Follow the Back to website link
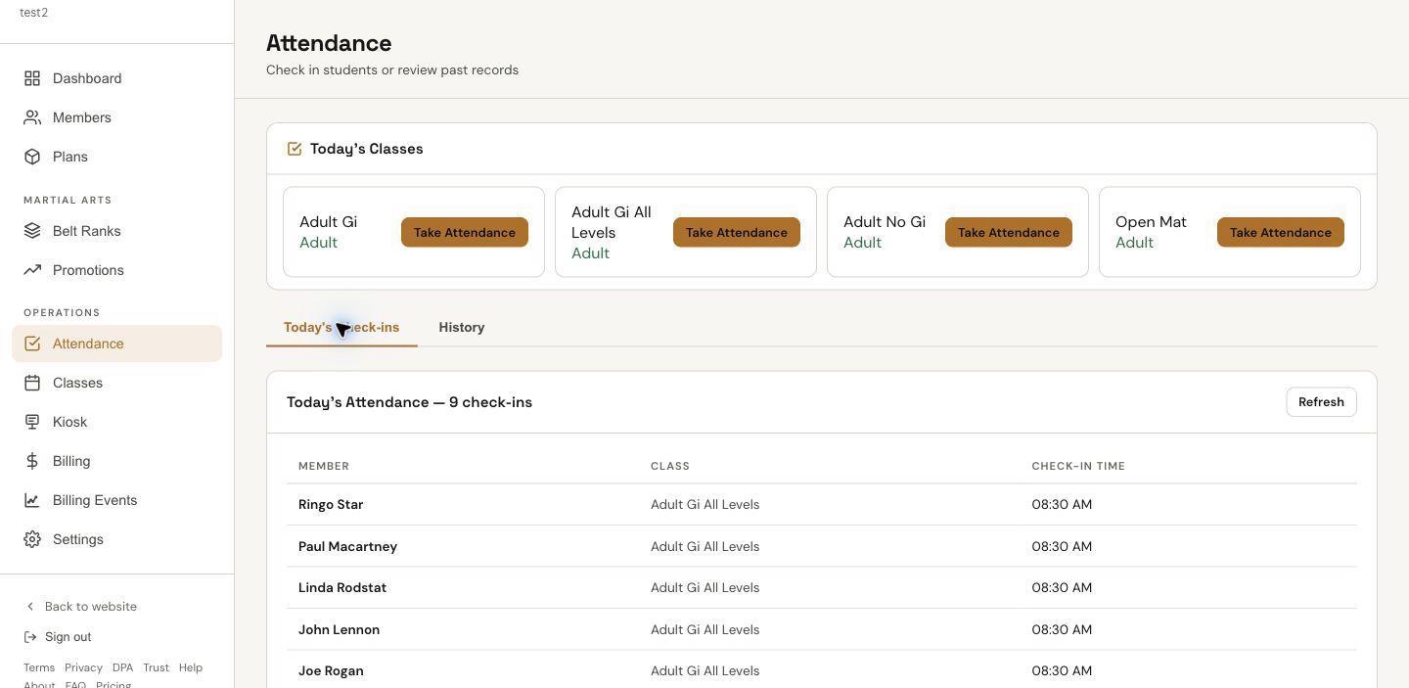 tap(80, 607)
